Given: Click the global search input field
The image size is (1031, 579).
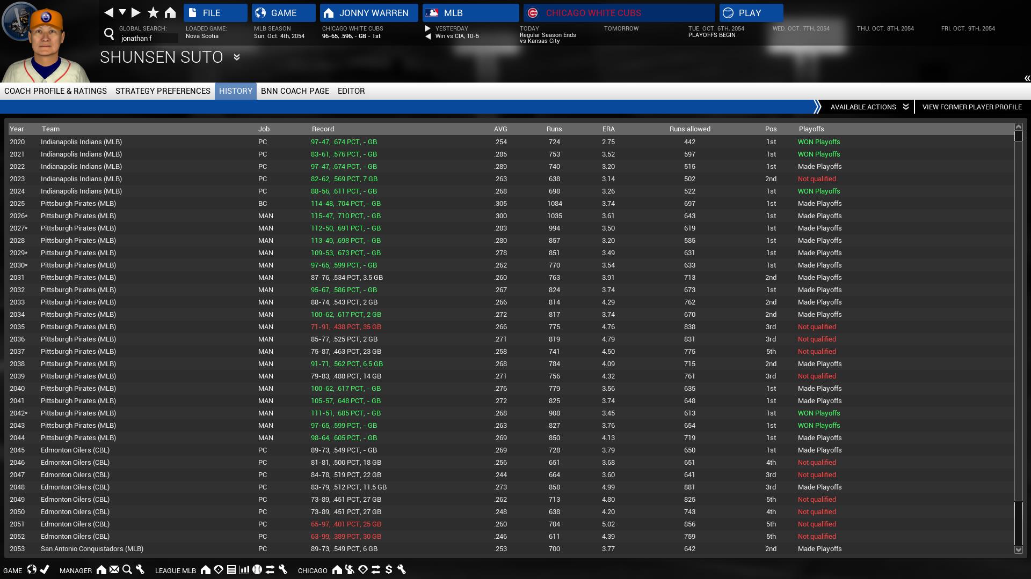Looking at the screenshot, I should (x=148, y=39).
